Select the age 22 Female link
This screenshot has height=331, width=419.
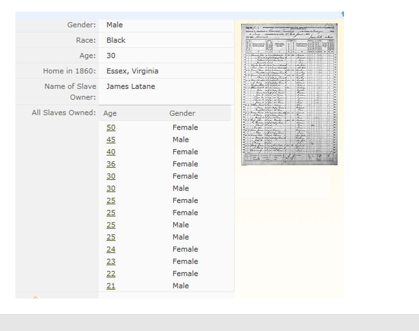pyautogui.click(x=111, y=274)
